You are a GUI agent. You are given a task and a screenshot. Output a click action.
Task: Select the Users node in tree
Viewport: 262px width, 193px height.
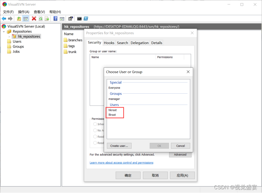coord(17,41)
